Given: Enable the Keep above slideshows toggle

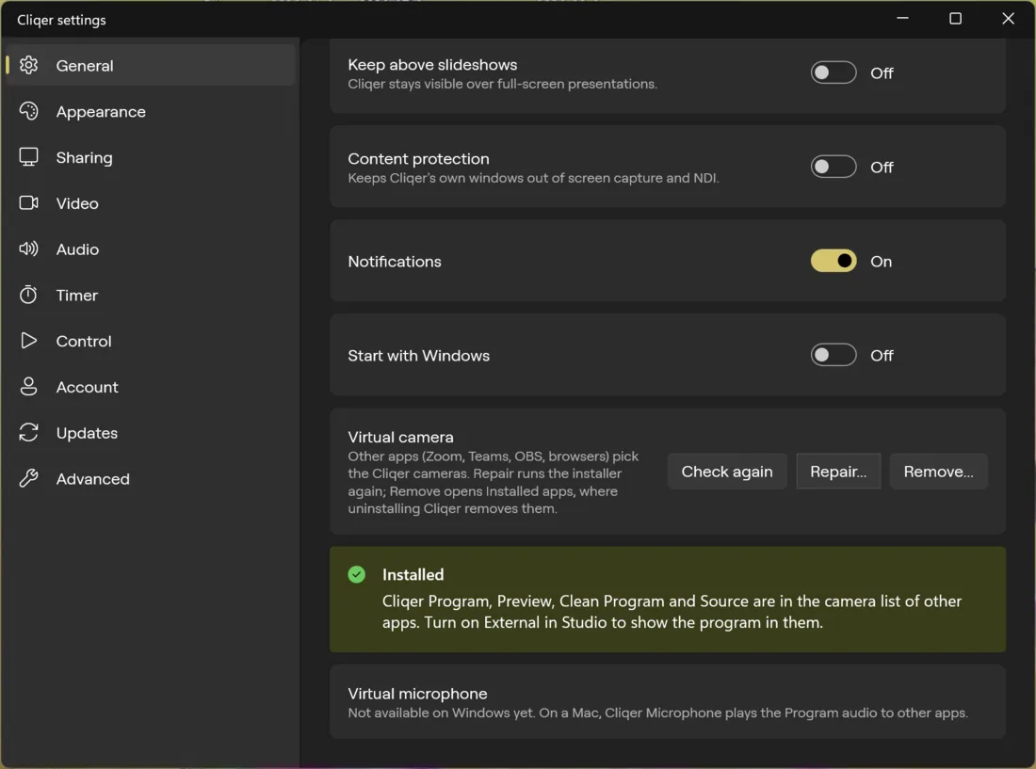Looking at the screenshot, I should pos(834,72).
